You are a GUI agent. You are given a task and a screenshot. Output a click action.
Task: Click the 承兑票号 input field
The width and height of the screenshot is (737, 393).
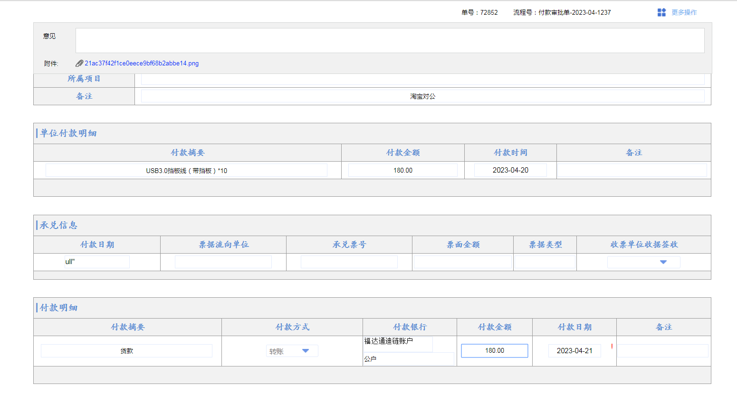349,262
